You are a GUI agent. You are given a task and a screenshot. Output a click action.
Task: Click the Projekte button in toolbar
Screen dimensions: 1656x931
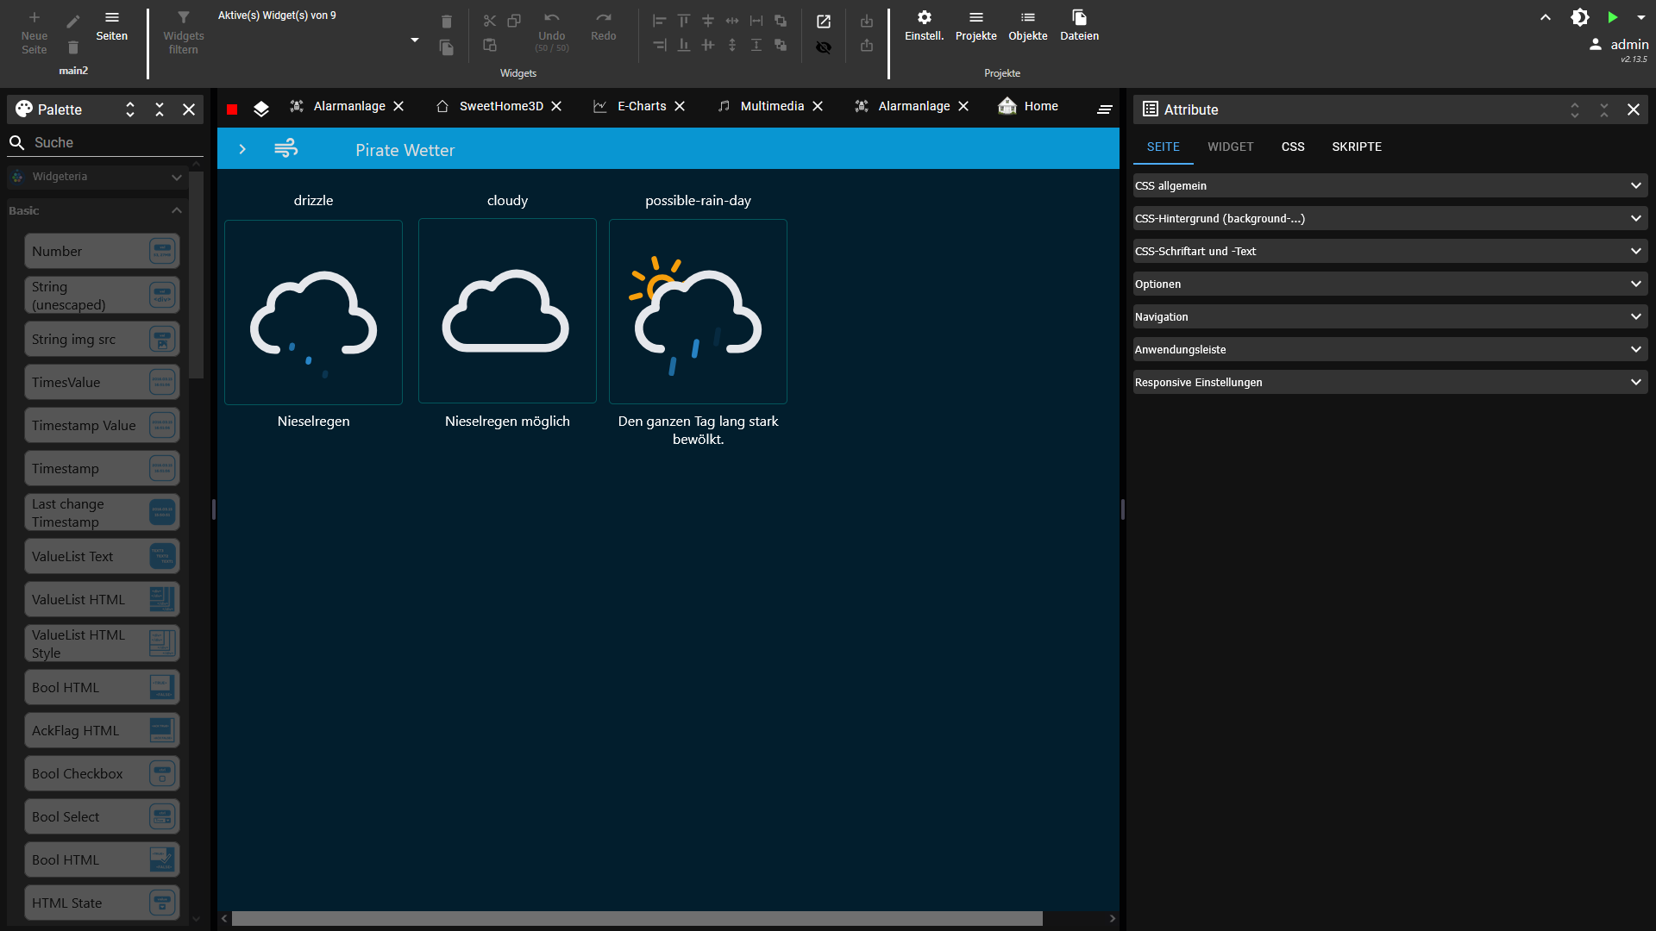[975, 26]
